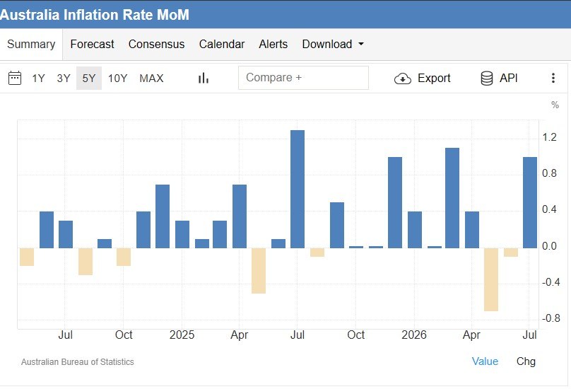The height and width of the screenshot is (389, 571).
Task: Click the tallest blue bar for July 2025
Action: click(298, 190)
